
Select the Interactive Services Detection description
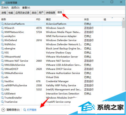coord(63,94)
